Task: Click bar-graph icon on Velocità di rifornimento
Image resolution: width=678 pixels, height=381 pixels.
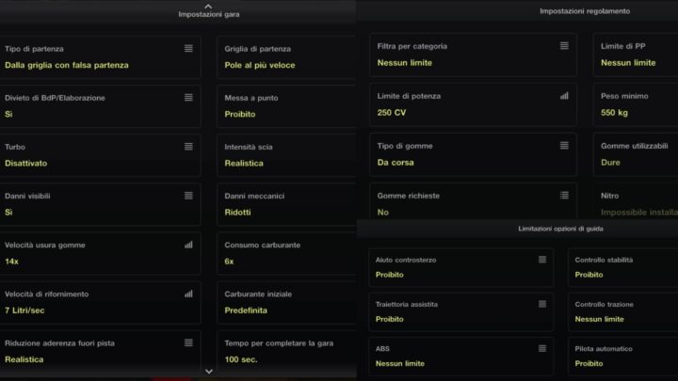Action: tap(188, 294)
